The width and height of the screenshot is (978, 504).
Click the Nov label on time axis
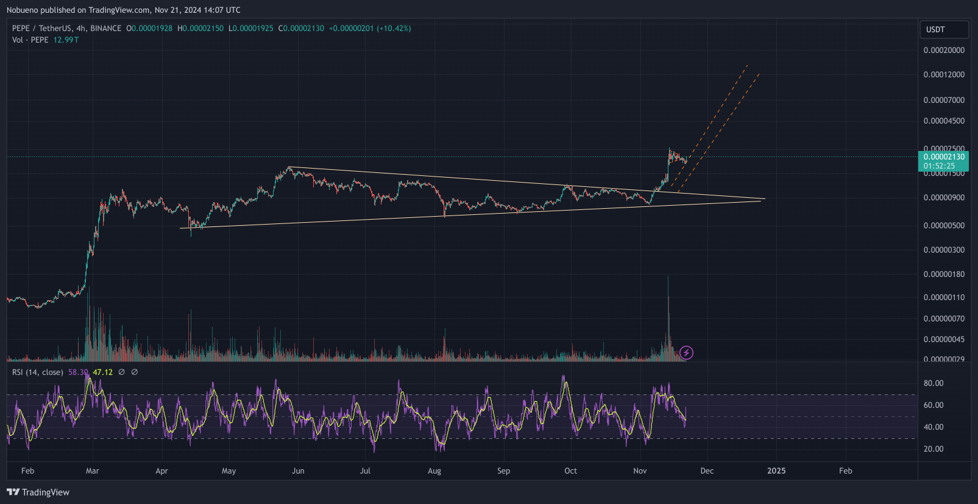[x=640, y=471]
